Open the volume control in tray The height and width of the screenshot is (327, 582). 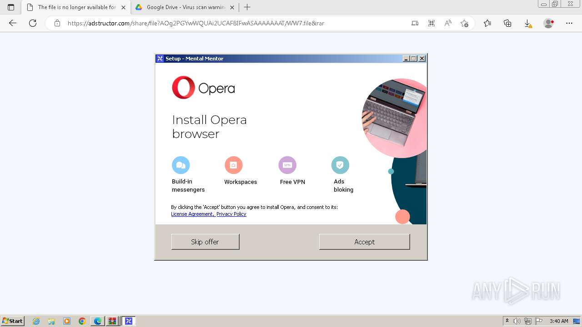point(517,321)
